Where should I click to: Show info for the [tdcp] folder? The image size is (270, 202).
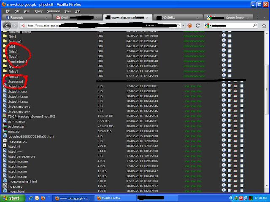point(224,70)
